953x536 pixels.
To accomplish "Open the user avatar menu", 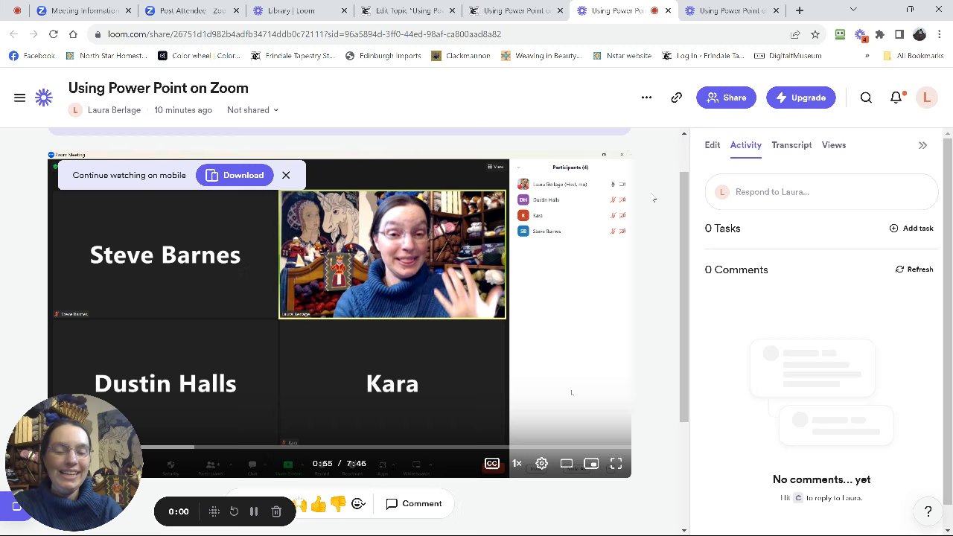I will point(926,98).
